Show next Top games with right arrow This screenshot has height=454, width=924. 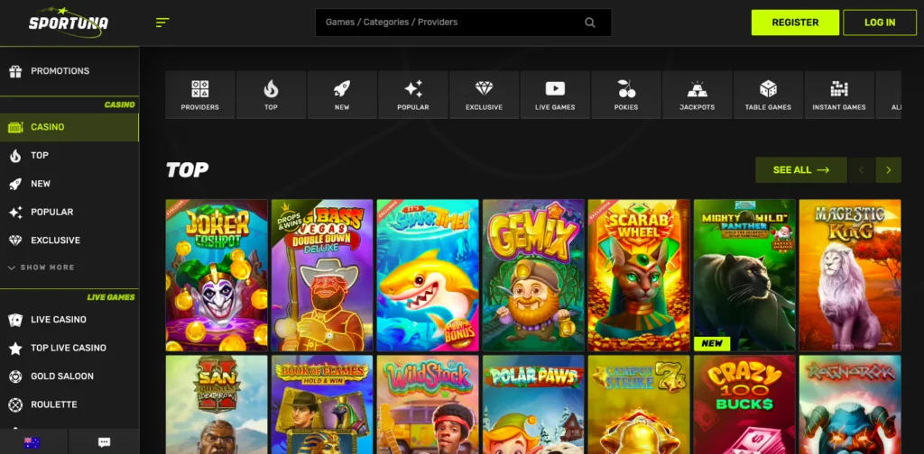[x=888, y=170]
